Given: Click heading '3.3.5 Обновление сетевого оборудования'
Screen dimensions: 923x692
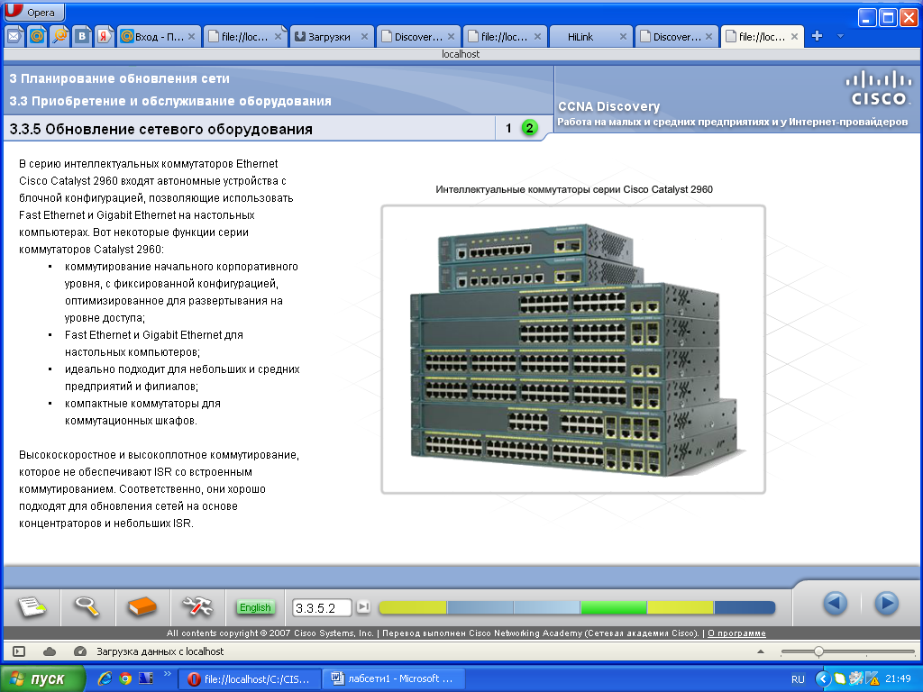Looking at the screenshot, I should pyautogui.click(x=160, y=129).
